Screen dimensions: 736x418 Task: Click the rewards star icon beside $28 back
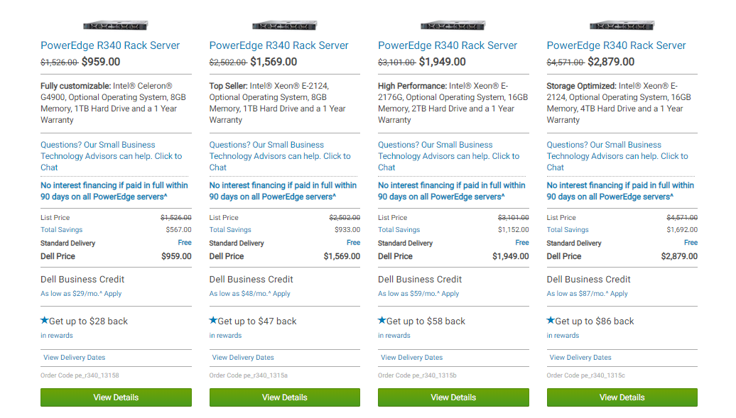click(x=45, y=321)
